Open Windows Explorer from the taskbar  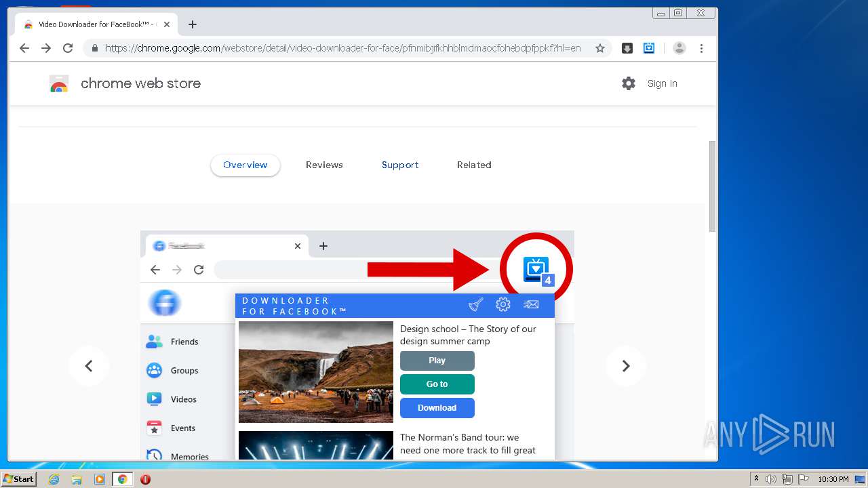77,479
